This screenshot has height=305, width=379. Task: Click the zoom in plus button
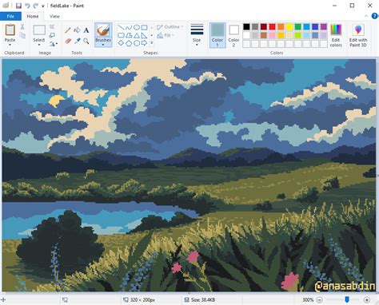pyautogui.click(x=367, y=299)
